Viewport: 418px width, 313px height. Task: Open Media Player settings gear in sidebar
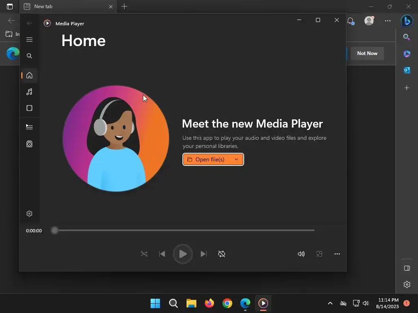[x=29, y=214]
